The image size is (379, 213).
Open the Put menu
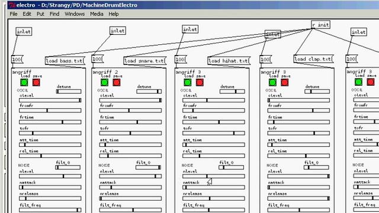[40, 14]
